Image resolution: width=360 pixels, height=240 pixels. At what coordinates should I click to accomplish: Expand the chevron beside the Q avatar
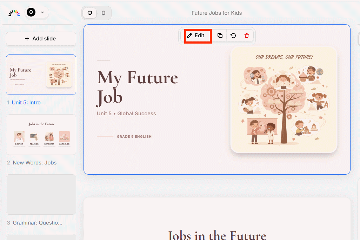pos(42,13)
